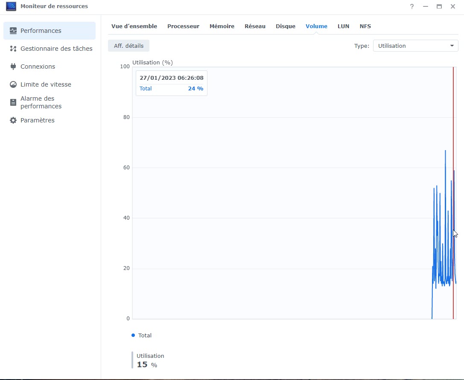
Task: Click the Aff. détails button
Action: pyautogui.click(x=128, y=46)
